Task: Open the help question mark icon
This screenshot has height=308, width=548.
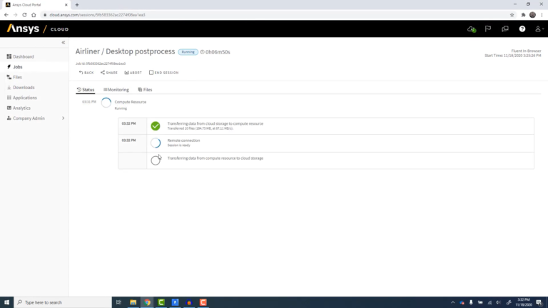Action: coord(522,29)
